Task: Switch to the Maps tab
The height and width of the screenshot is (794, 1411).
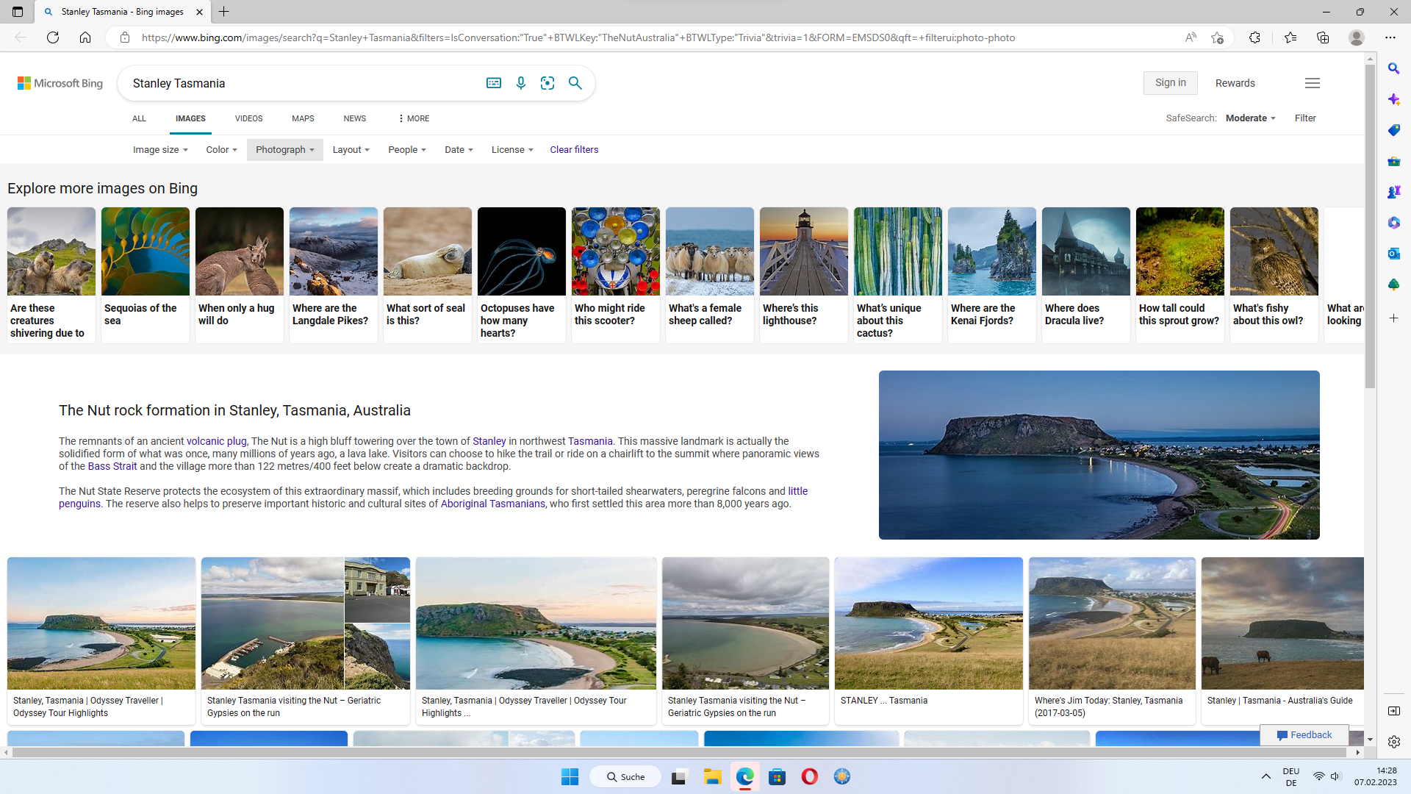Action: (303, 118)
